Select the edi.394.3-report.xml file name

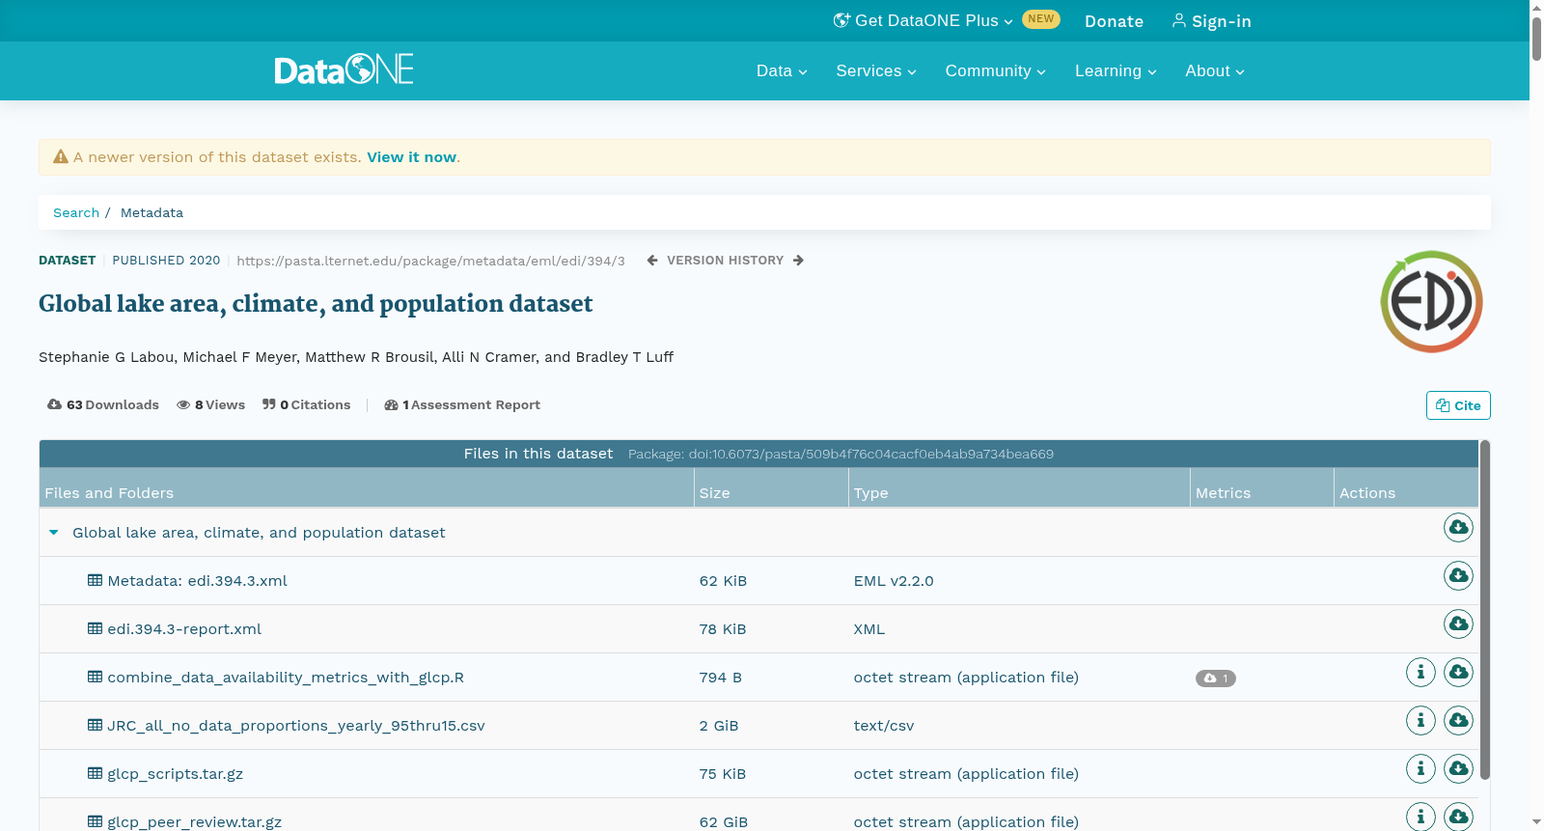(184, 629)
